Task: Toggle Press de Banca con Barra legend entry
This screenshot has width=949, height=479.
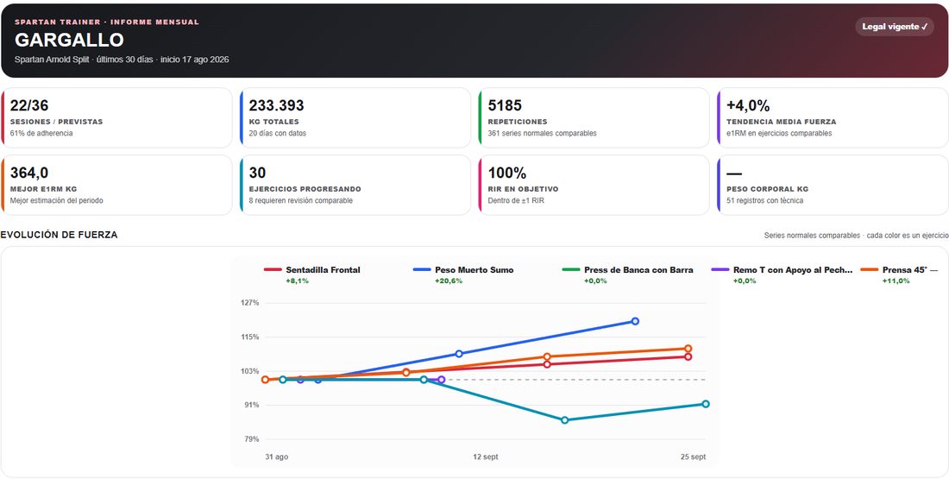Action: [628, 275]
